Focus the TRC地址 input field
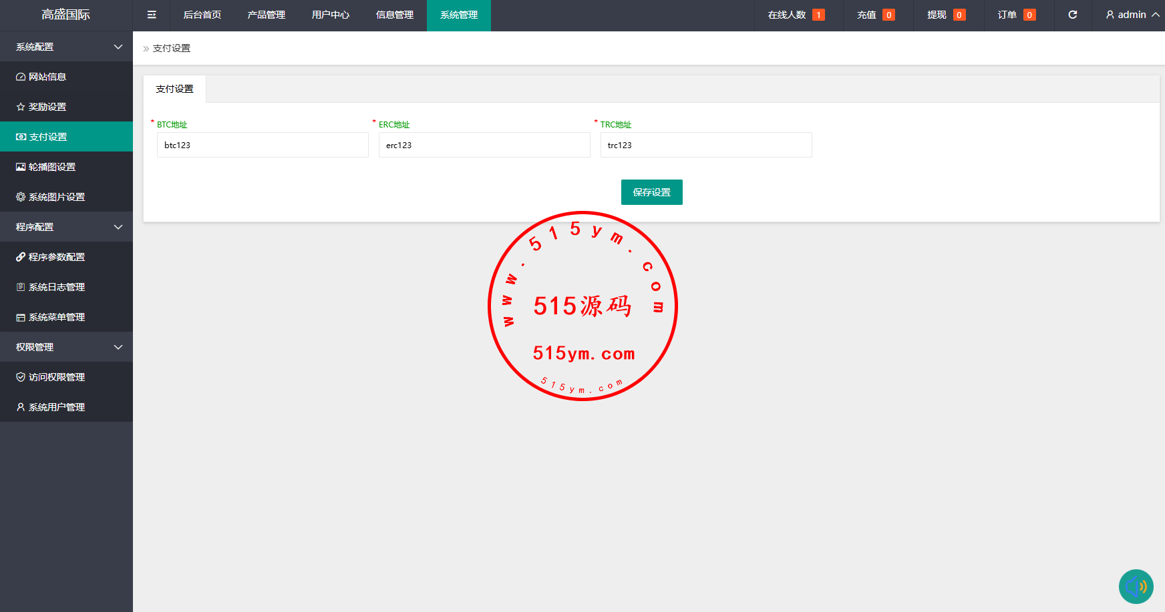Viewport: 1165px width, 612px height. pos(706,145)
